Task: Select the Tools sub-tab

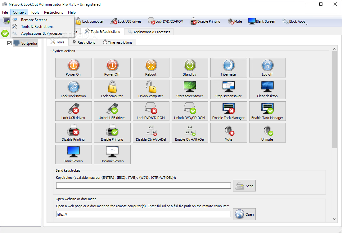Action: [x=58, y=42]
